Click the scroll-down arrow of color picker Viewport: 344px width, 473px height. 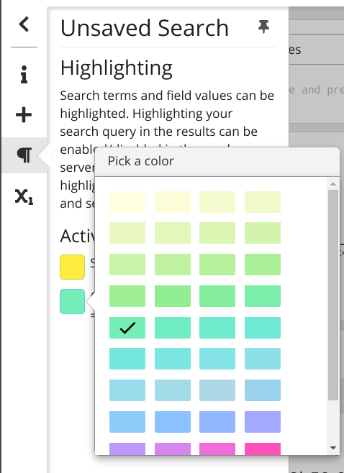pyautogui.click(x=333, y=448)
